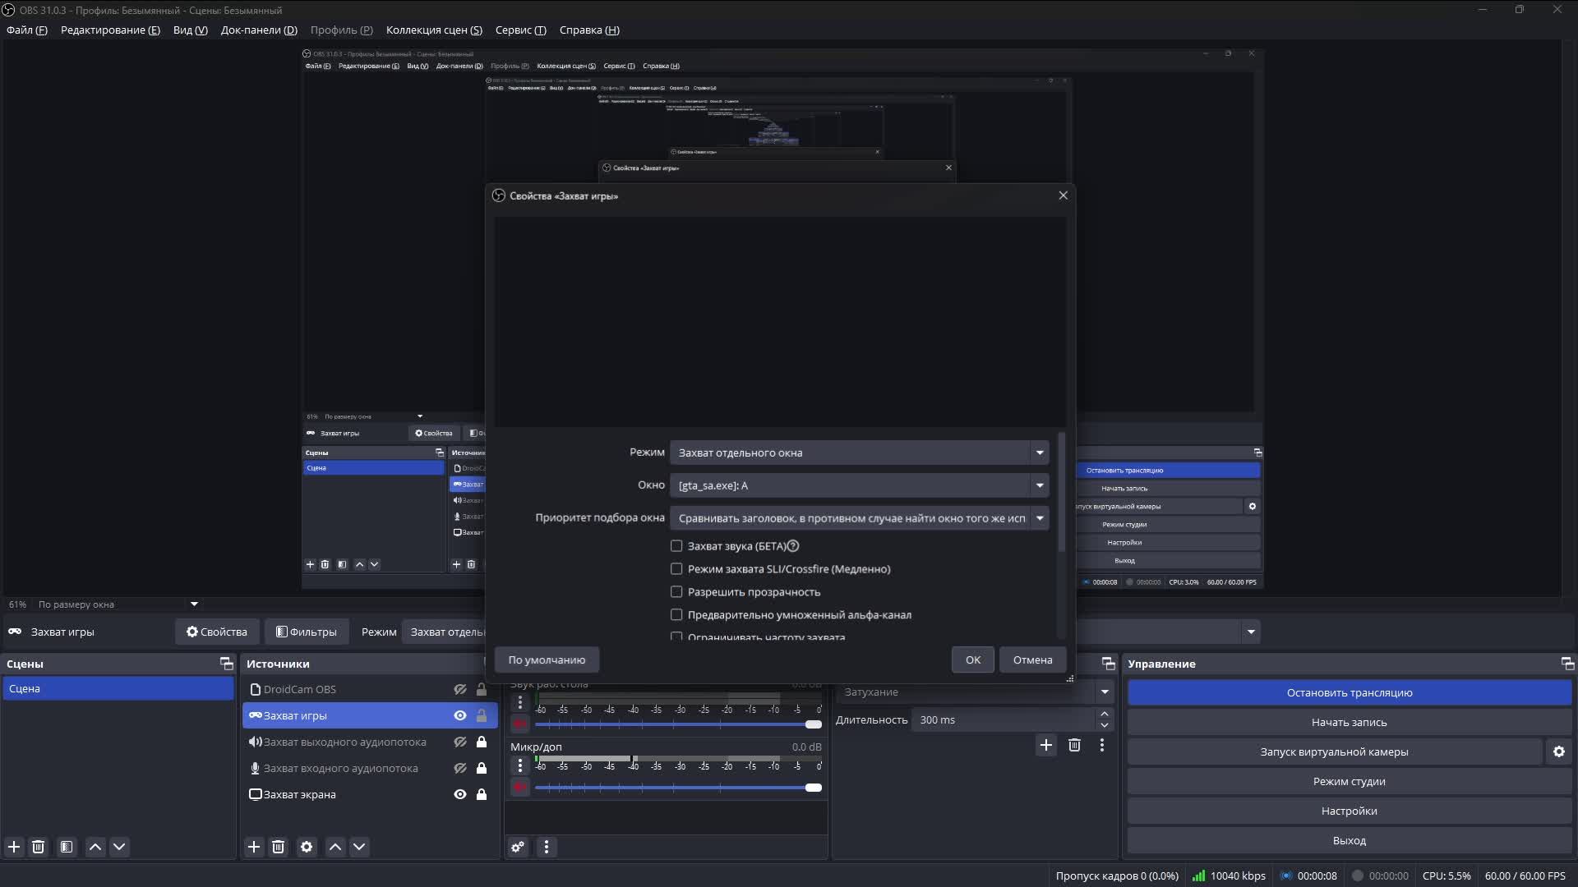The image size is (1578, 887).
Task: Open Настройки from the controls panel
Action: tap(1350, 811)
